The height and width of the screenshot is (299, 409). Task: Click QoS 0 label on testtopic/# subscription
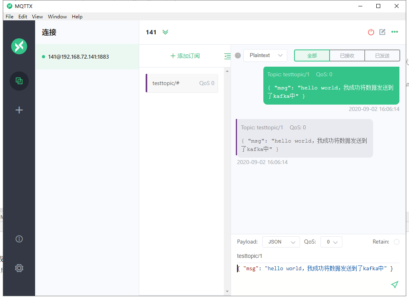click(x=207, y=83)
